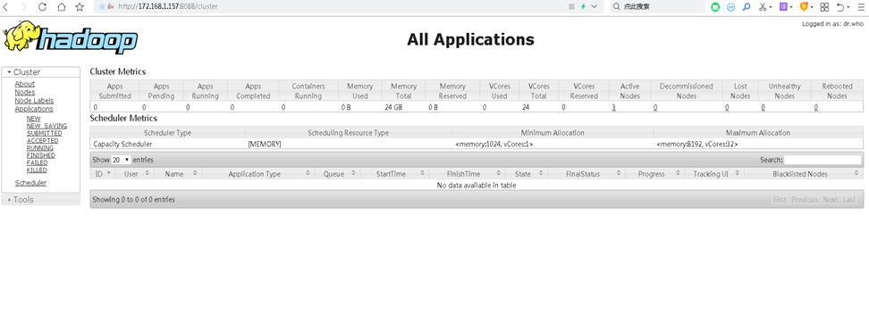Open the Scheduler sidebar link
869x332 pixels.
click(30, 183)
